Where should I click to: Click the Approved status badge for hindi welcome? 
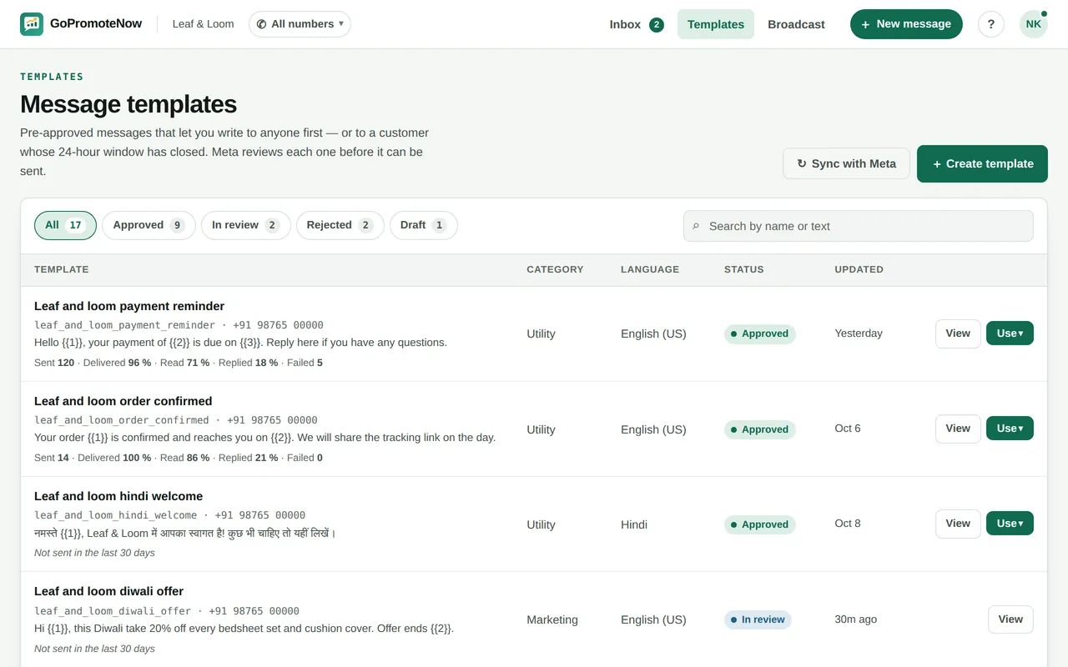(x=759, y=524)
